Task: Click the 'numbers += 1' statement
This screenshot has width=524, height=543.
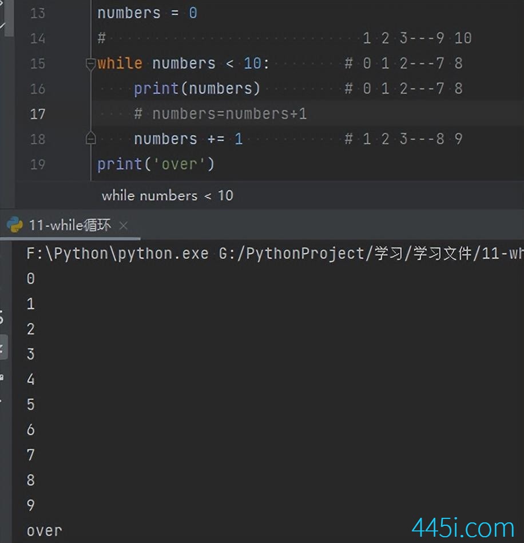Action: [x=188, y=139]
